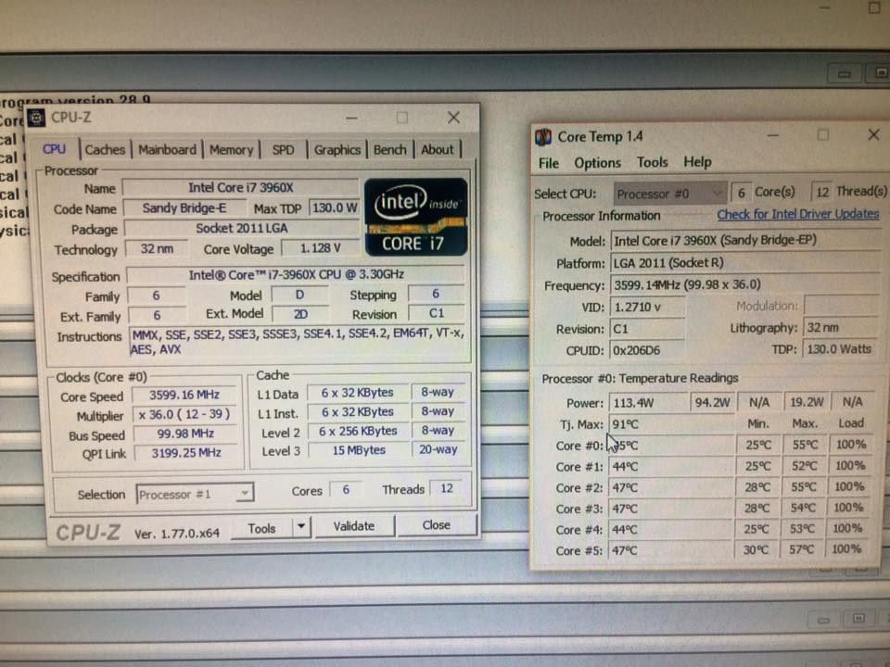Open the Tools button dropdown arrow in CPU-Z
Image resolution: width=890 pixels, height=667 pixels.
301,527
